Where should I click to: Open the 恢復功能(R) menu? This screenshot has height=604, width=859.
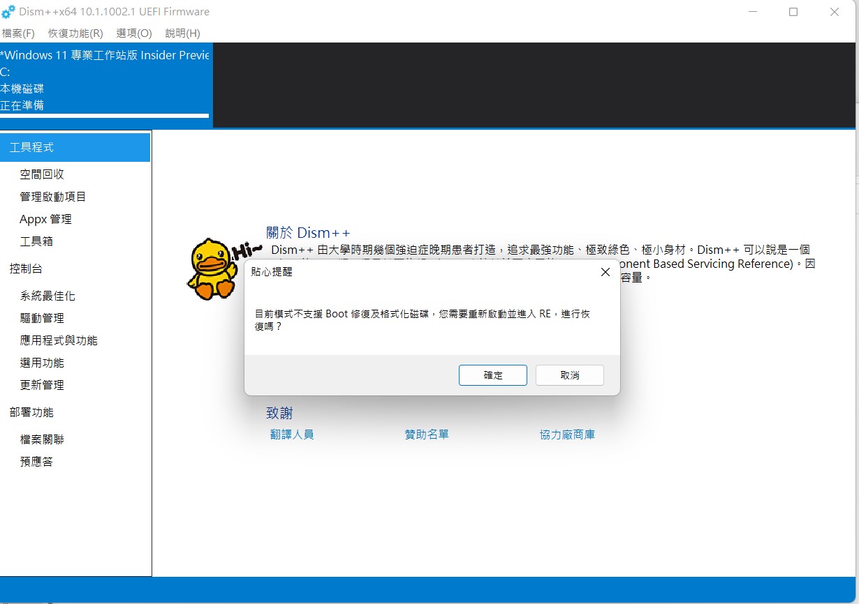(75, 33)
